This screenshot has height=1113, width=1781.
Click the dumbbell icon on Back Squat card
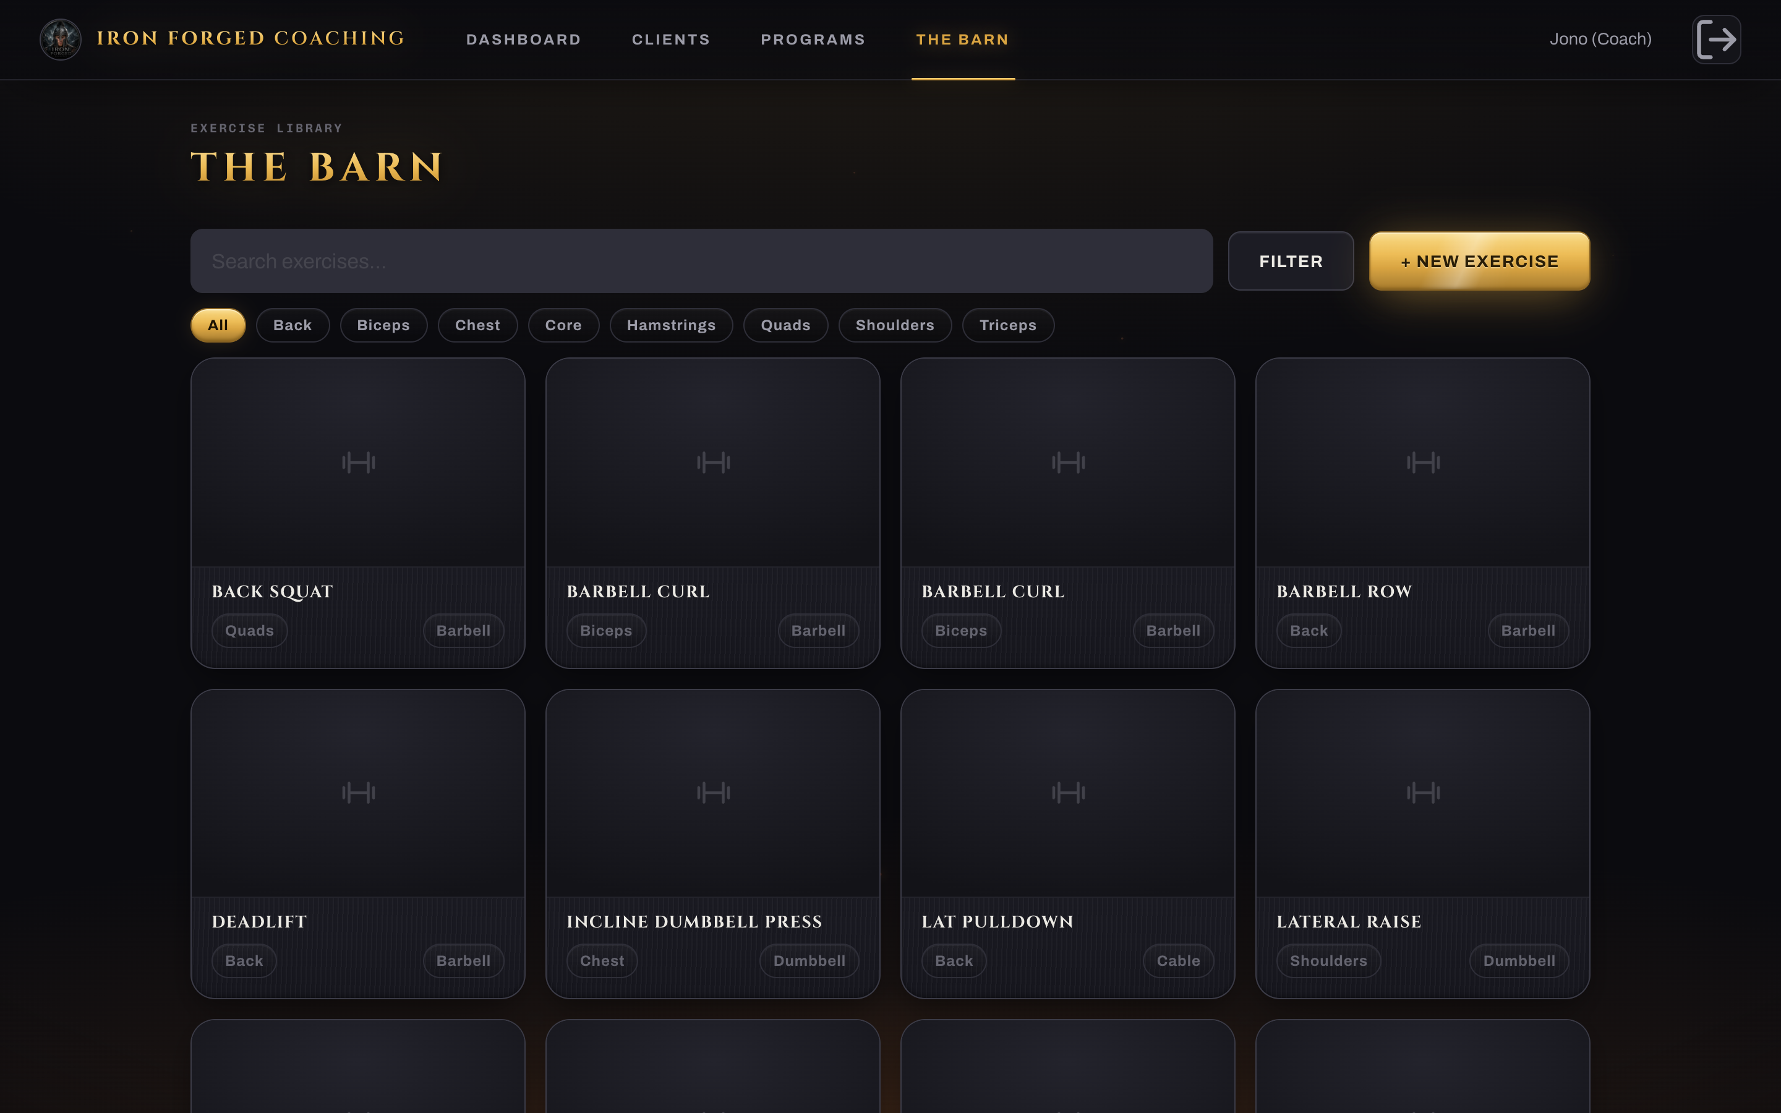(359, 463)
